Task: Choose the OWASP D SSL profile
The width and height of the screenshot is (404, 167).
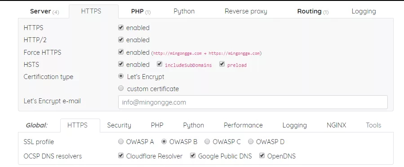Action: (251, 141)
